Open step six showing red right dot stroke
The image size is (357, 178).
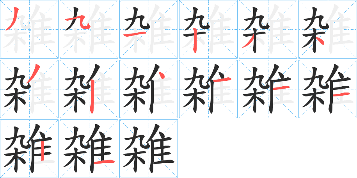[328, 29]
